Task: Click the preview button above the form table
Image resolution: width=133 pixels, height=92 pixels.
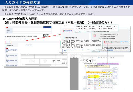Action: [29, 45]
